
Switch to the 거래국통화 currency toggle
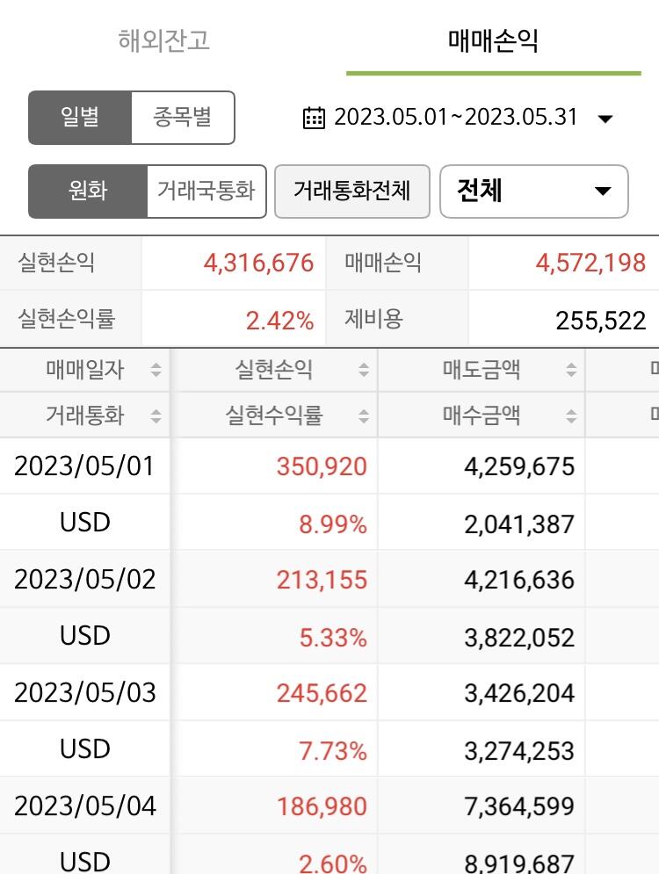pyautogui.click(x=206, y=191)
